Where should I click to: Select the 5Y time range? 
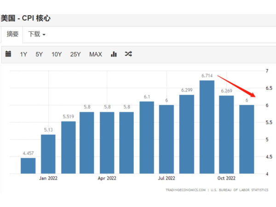[39, 54]
